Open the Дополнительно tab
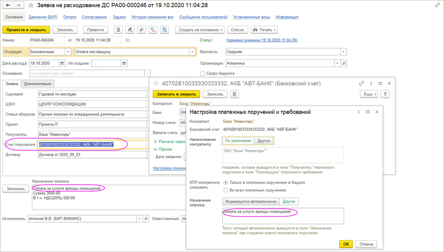444x252 pixels. (37, 84)
